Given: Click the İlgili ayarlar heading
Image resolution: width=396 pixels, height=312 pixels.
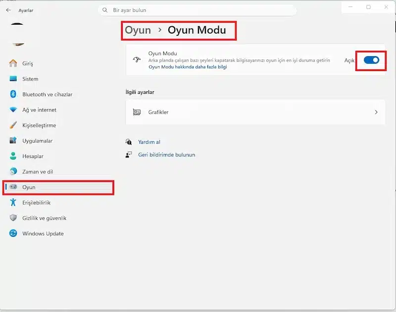Looking at the screenshot, I should point(140,92).
